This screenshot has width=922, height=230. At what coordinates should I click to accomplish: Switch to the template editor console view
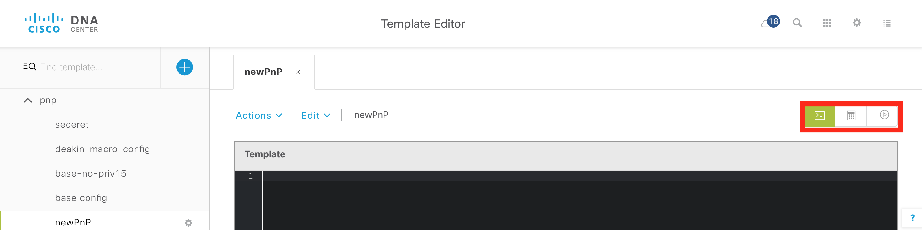tap(820, 116)
